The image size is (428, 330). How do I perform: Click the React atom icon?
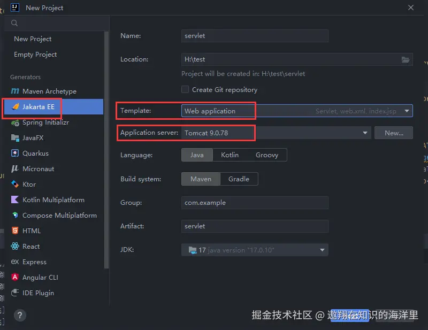[15, 246]
